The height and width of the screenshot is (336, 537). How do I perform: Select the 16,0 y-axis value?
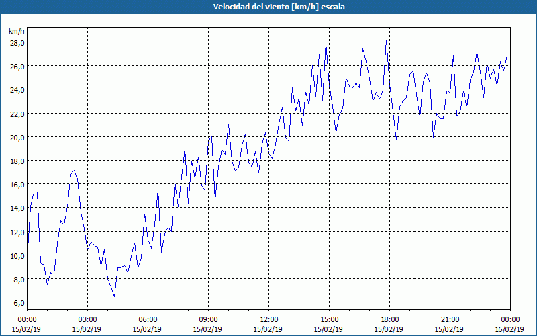coord(17,184)
